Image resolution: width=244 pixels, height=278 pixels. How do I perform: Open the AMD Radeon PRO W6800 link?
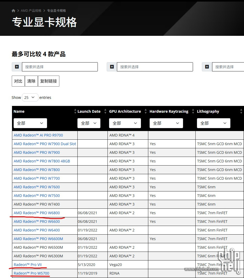[x=37, y=213]
